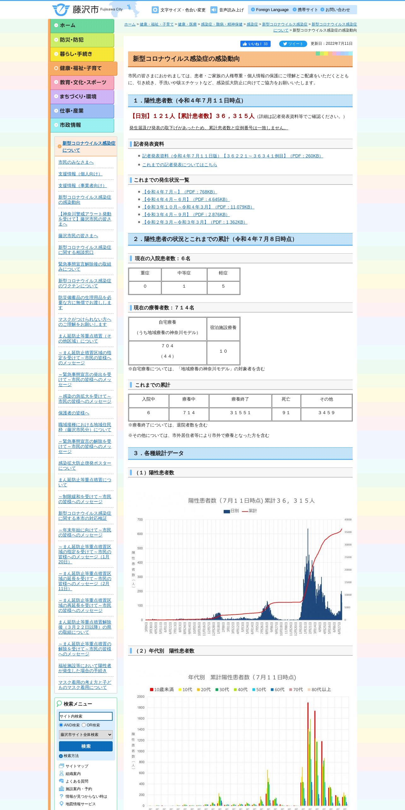Select the AND検索 radio button
Image resolution: width=405 pixels, height=810 pixels.
pyautogui.click(x=61, y=725)
